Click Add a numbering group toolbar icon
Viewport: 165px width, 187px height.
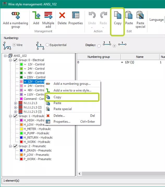click(15, 16)
